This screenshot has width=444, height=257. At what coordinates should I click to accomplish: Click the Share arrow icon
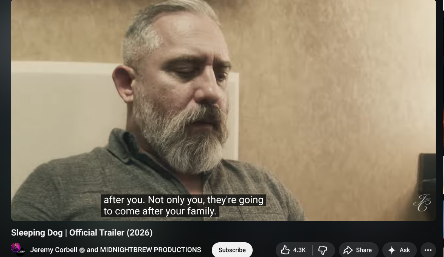click(x=348, y=250)
